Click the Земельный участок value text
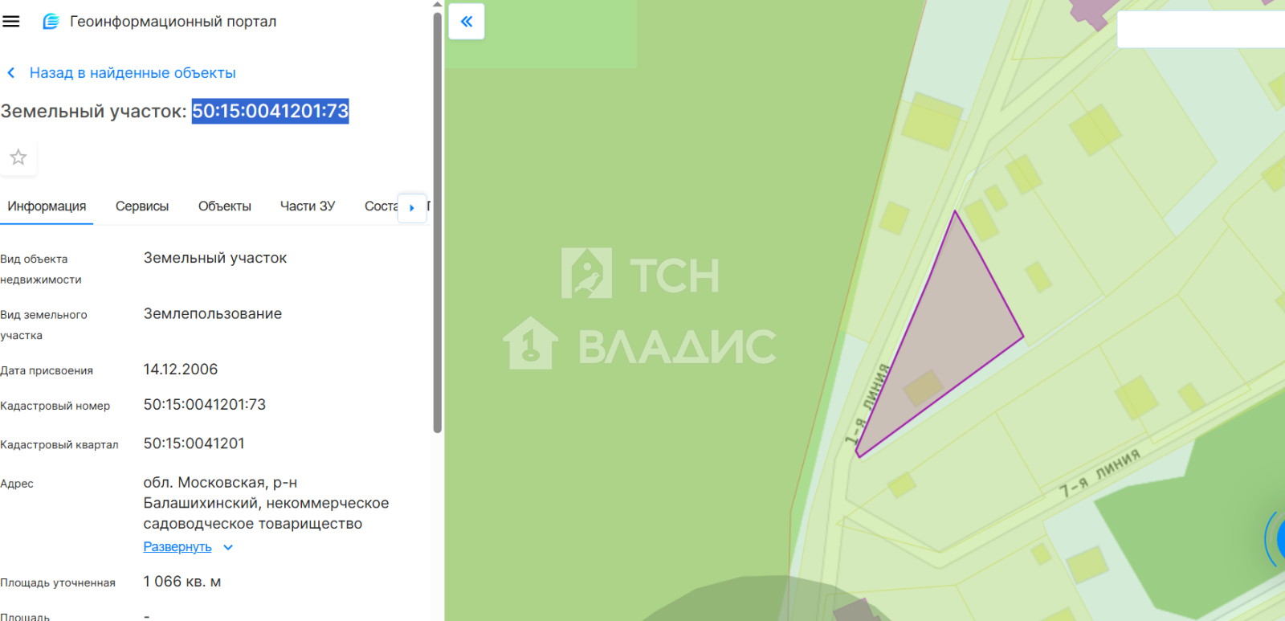 click(x=215, y=258)
